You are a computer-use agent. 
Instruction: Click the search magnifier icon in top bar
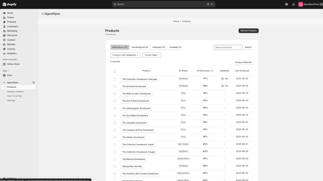click(x=115, y=4)
